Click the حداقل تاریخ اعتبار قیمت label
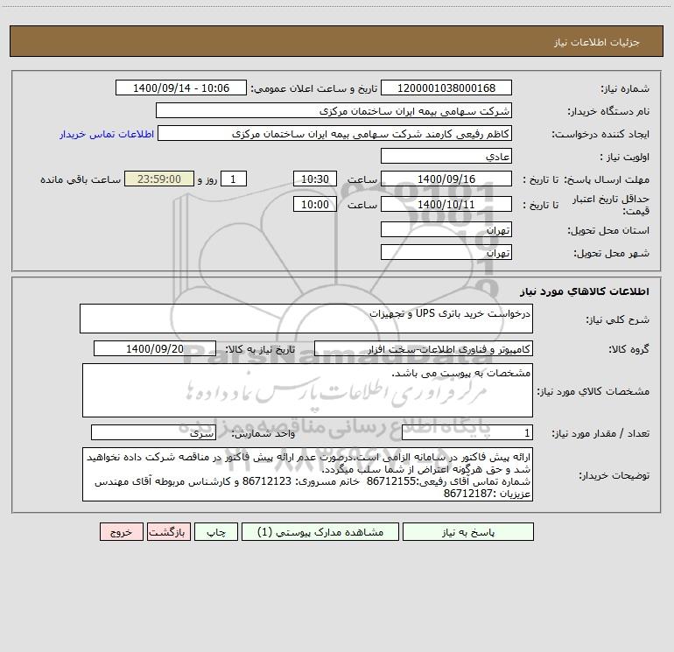Image resolution: width=674 pixels, height=652 pixels. (x=611, y=205)
